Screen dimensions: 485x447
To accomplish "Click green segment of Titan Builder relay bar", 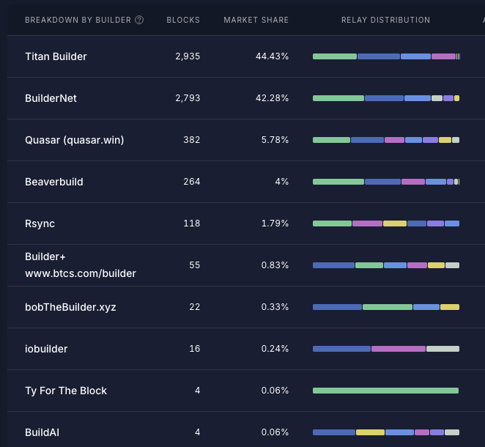I will point(335,56).
